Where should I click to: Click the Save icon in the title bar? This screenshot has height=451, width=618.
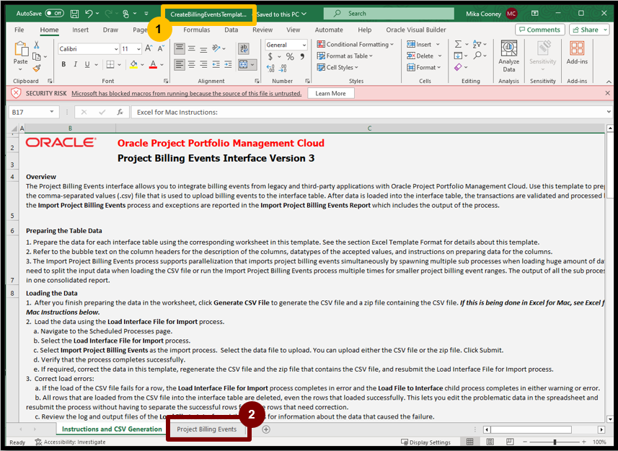click(x=74, y=14)
